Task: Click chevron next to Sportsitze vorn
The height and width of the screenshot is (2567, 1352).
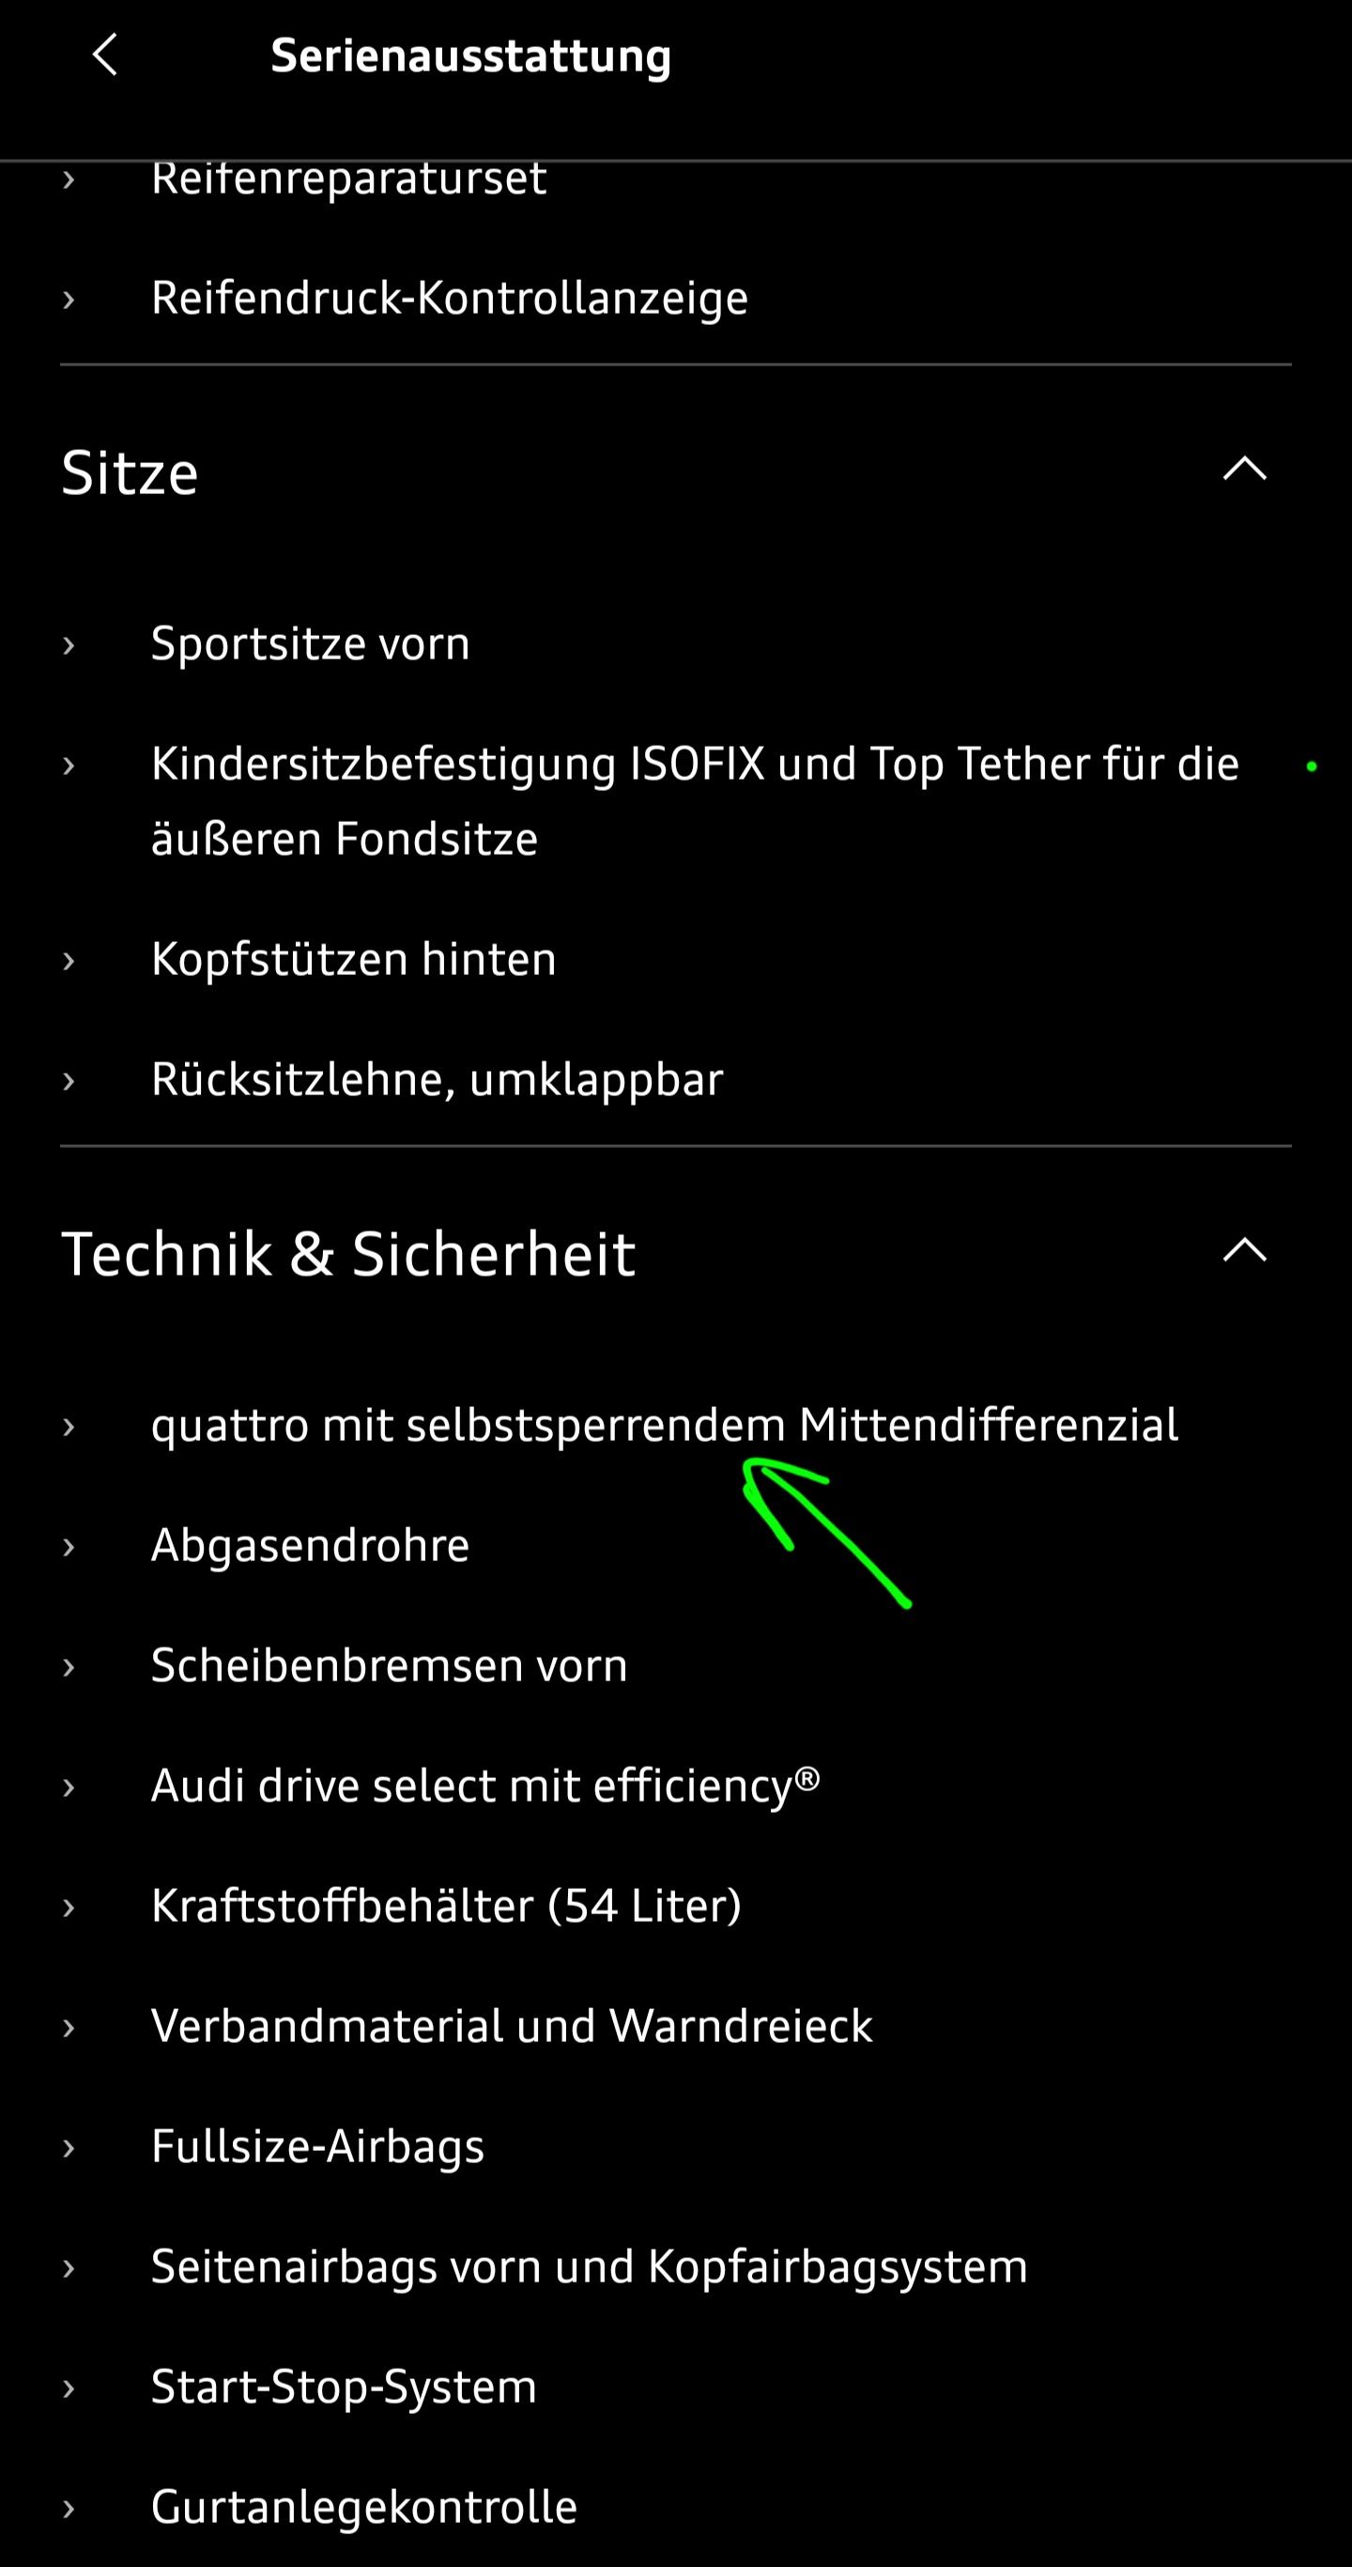Action: pos(69,644)
